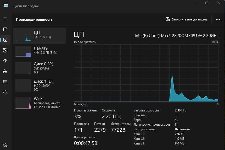The width and height of the screenshot is (225, 150).
Task: Click the Производительность page heading
Action: pyautogui.click(x=34, y=20)
